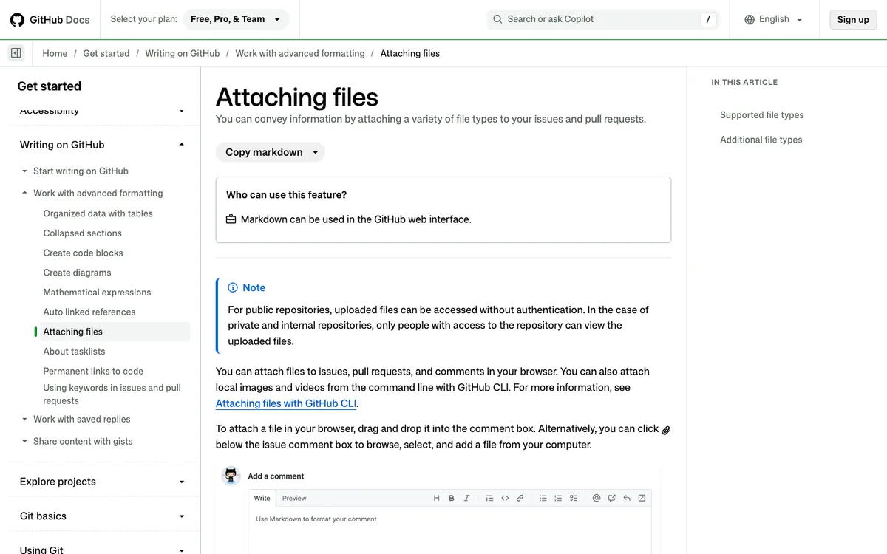Click the Octocat avatar beside Add a comment
This screenshot has width=887, height=554.
pos(231,476)
